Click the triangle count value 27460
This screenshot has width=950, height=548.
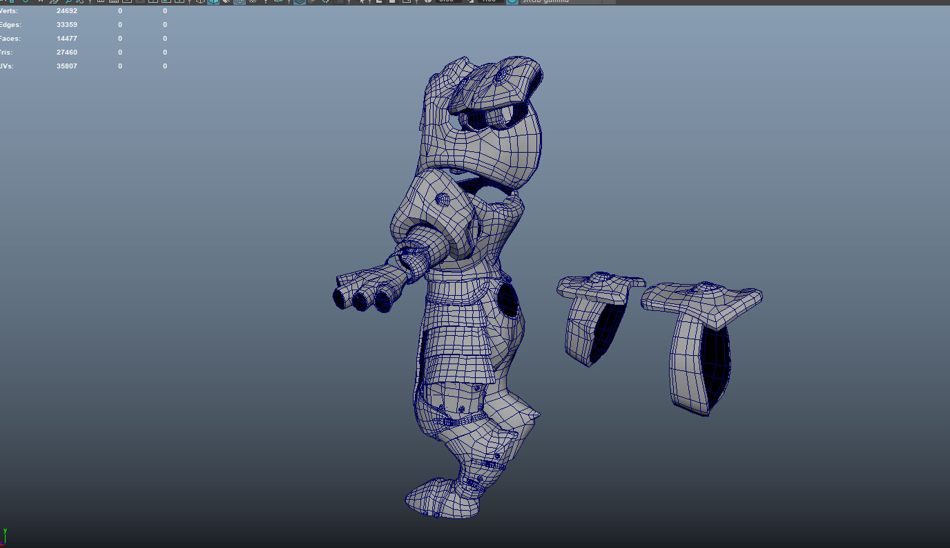click(67, 53)
